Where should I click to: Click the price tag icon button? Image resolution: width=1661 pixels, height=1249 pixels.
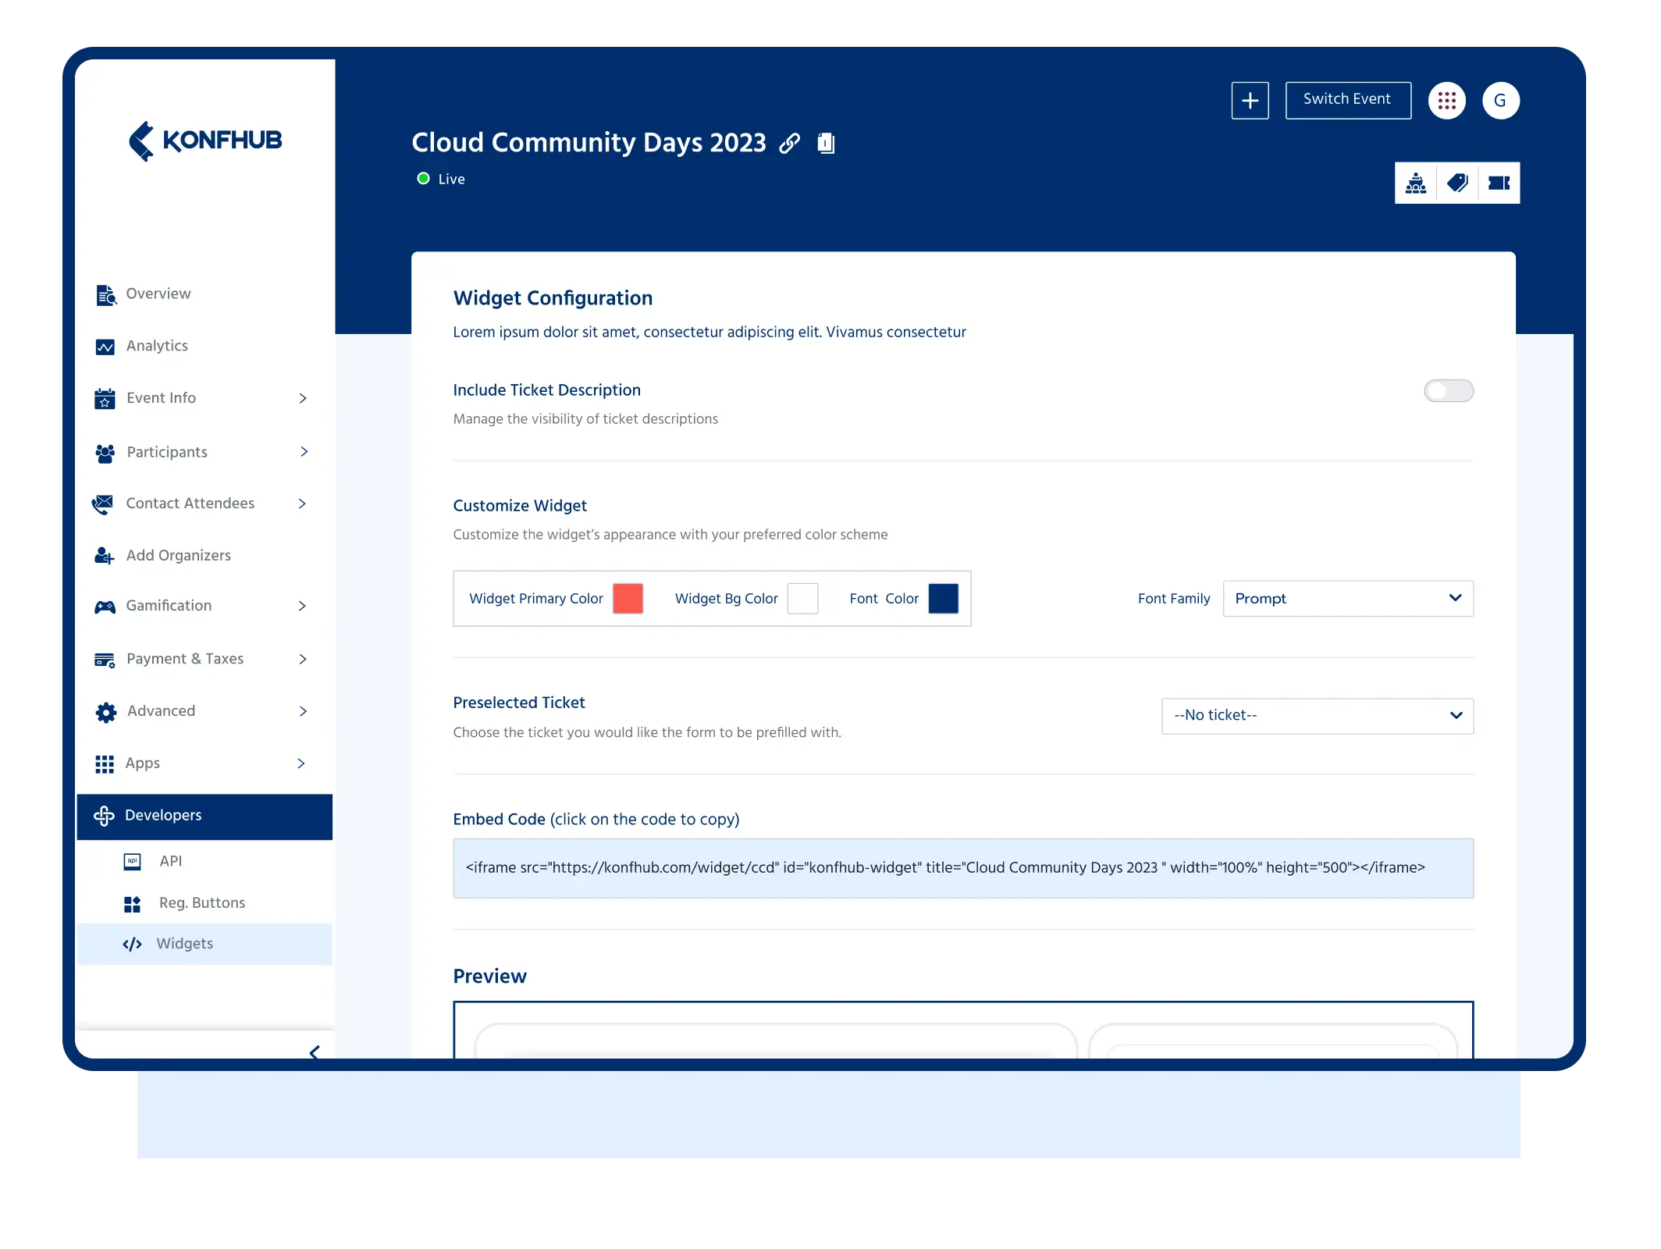[x=1457, y=183]
